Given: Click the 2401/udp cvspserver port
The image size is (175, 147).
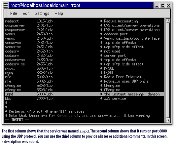Looking at the screenshot, I should [45, 30].
